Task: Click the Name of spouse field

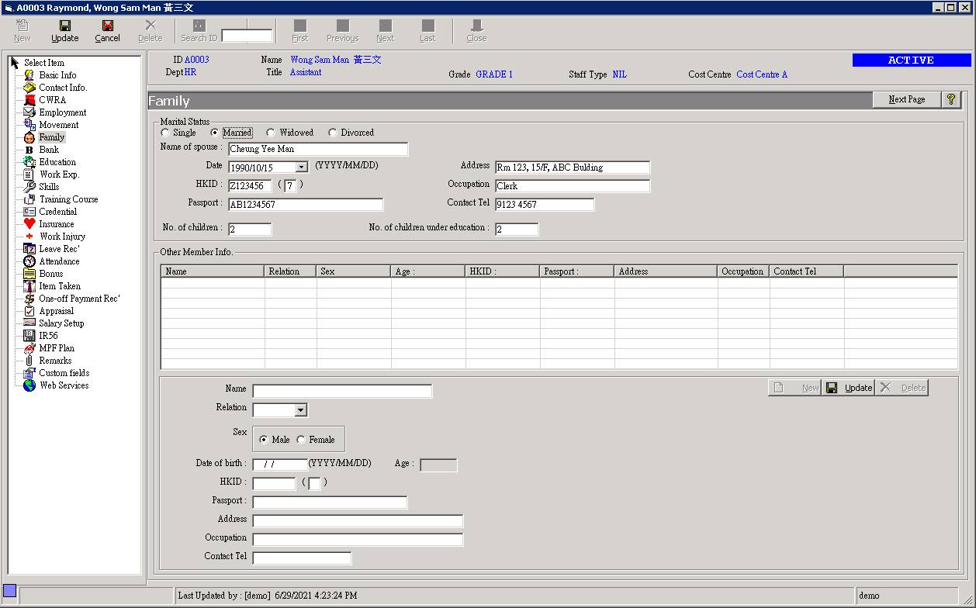Action: point(318,149)
